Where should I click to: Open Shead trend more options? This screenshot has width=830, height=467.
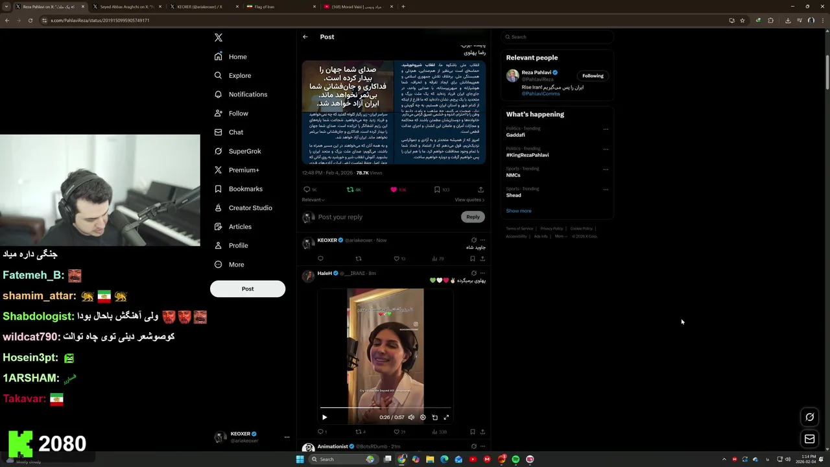606,189
